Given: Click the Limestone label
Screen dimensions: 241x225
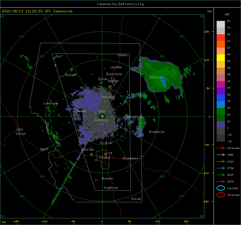Looking at the screenshot, I should point(51,103).
